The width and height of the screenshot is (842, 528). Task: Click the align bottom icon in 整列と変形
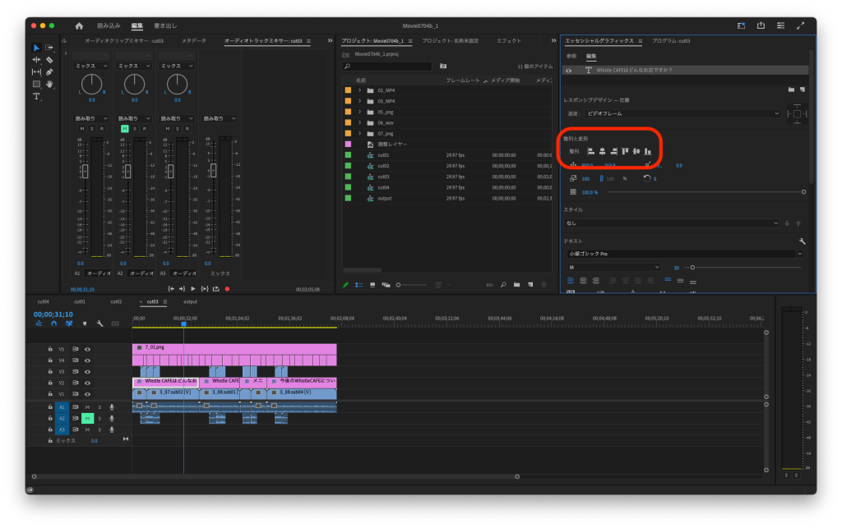click(x=648, y=151)
